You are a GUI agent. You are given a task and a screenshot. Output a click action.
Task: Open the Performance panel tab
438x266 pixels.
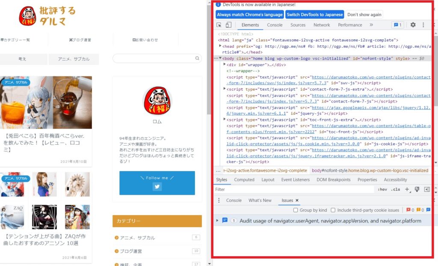click(x=350, y=25)
